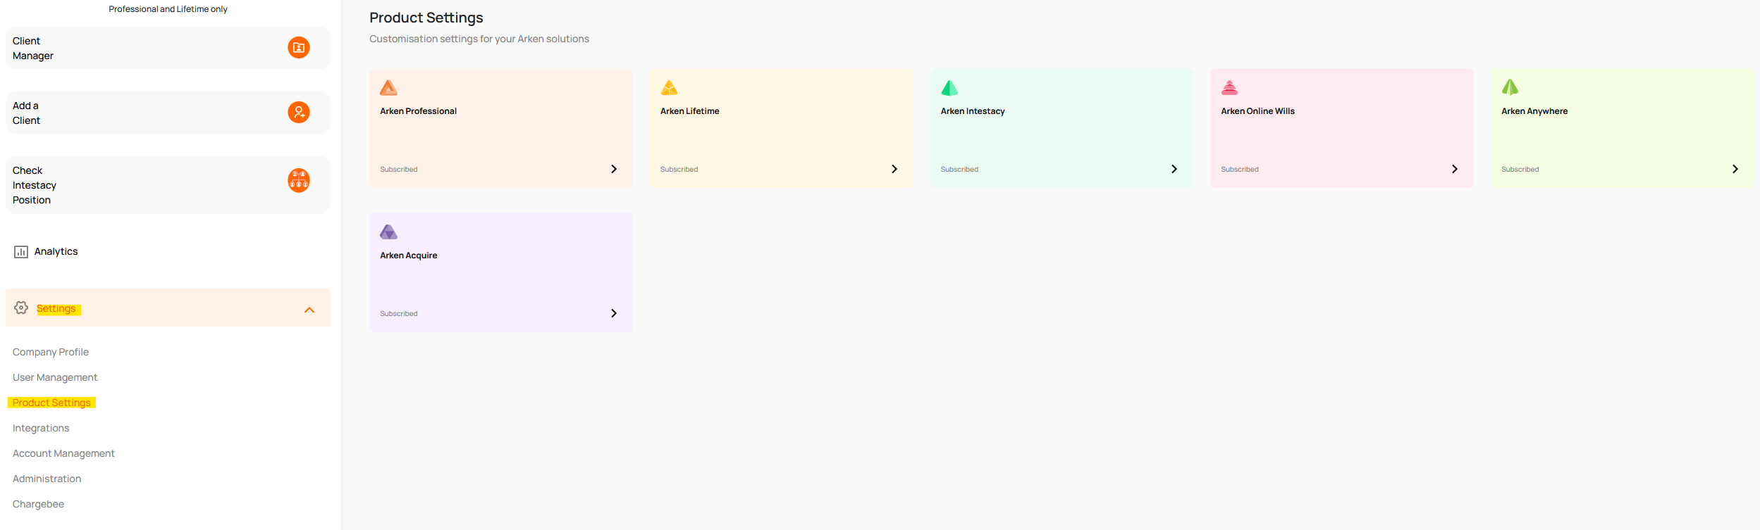This screenshot has width=1760, height=530.
Task: Click the Arken Intestacy green logo
Action: point(949,88)
